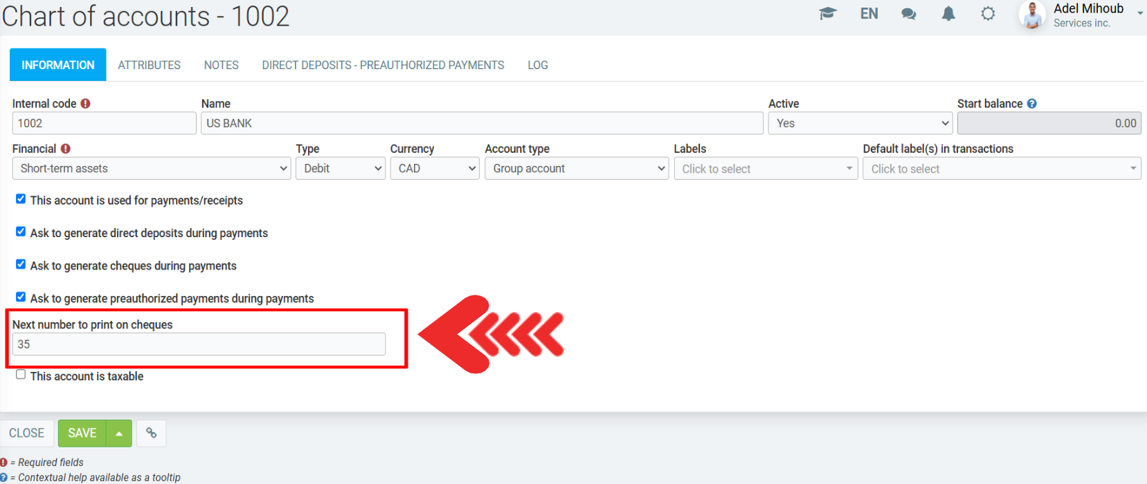Click the Adel Mihoub profile avatar
Viewport: 1147px width, 484px height.
1032,15
